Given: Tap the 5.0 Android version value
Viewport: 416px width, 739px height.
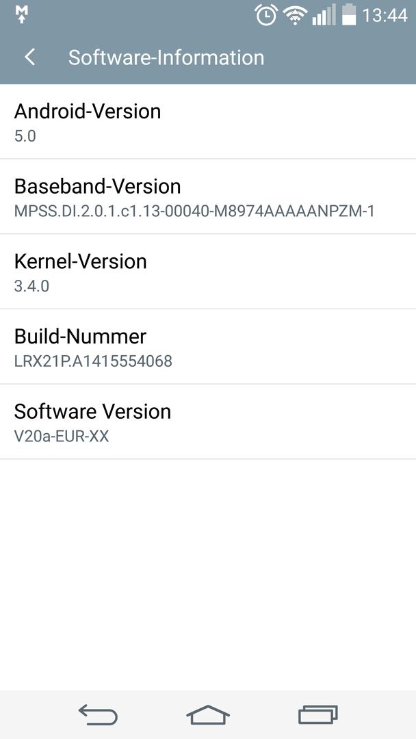Looking at the screenshot, I should pos(25,136).
